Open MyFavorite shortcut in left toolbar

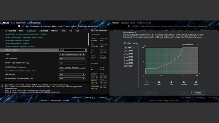[35, 26]
